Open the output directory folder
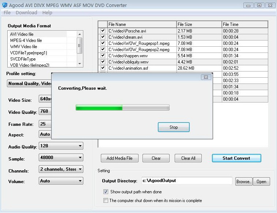Viewport: 277px width, 213px height. tap(261, 181)
